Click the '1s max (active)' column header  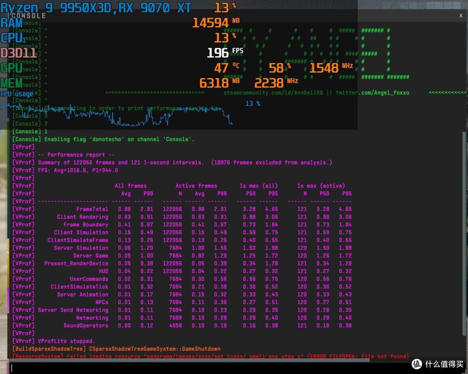pos(321,186)
